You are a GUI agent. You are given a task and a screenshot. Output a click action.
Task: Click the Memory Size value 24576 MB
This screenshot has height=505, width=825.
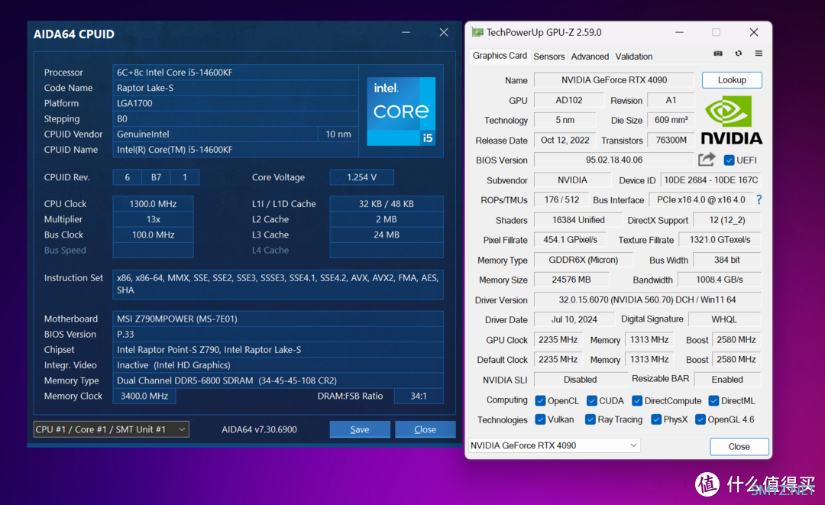pyautogui.click(x=571, y=280)
